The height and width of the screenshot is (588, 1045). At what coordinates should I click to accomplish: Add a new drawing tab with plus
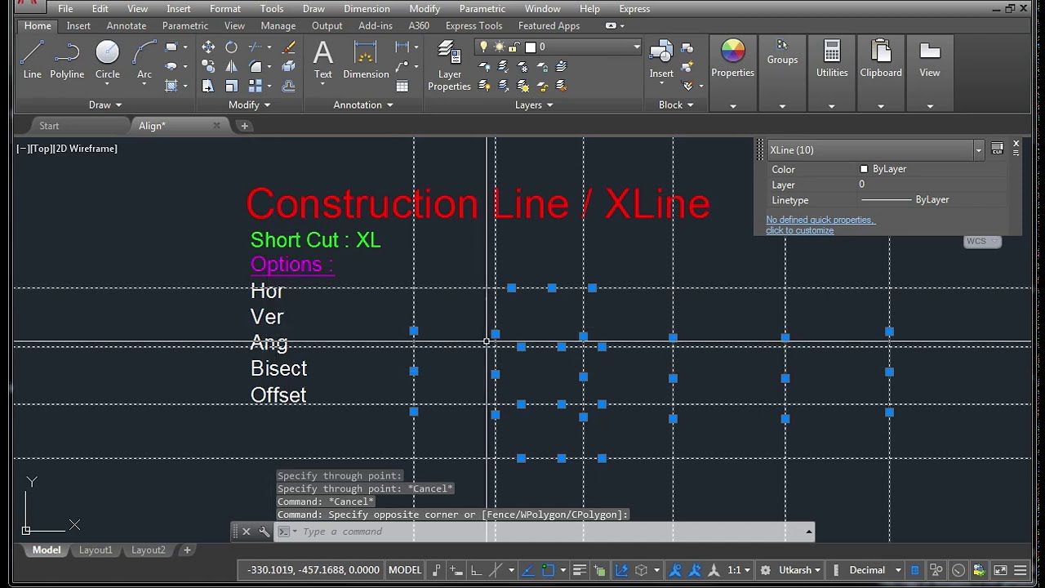tap(244, 126)
